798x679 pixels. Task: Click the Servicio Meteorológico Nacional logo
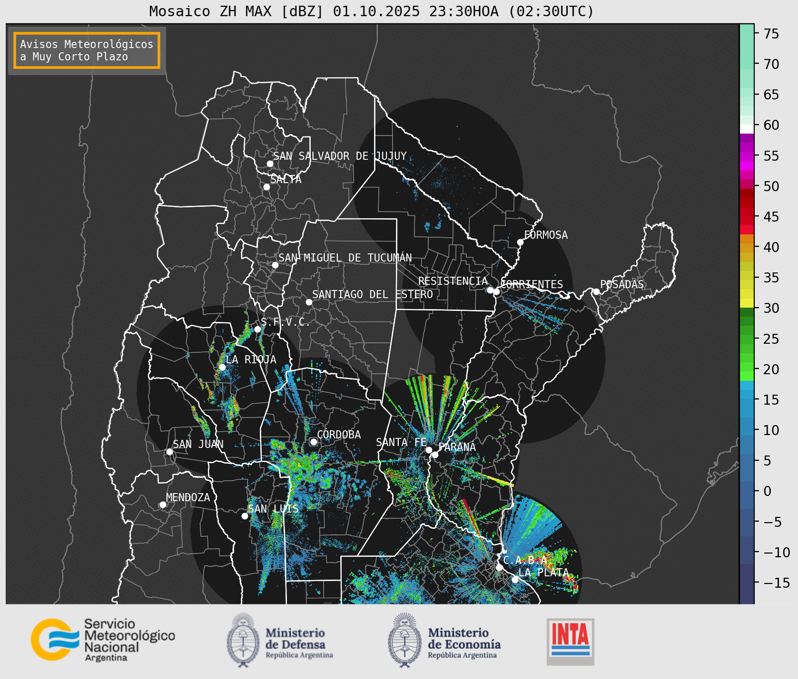(103, 640)
